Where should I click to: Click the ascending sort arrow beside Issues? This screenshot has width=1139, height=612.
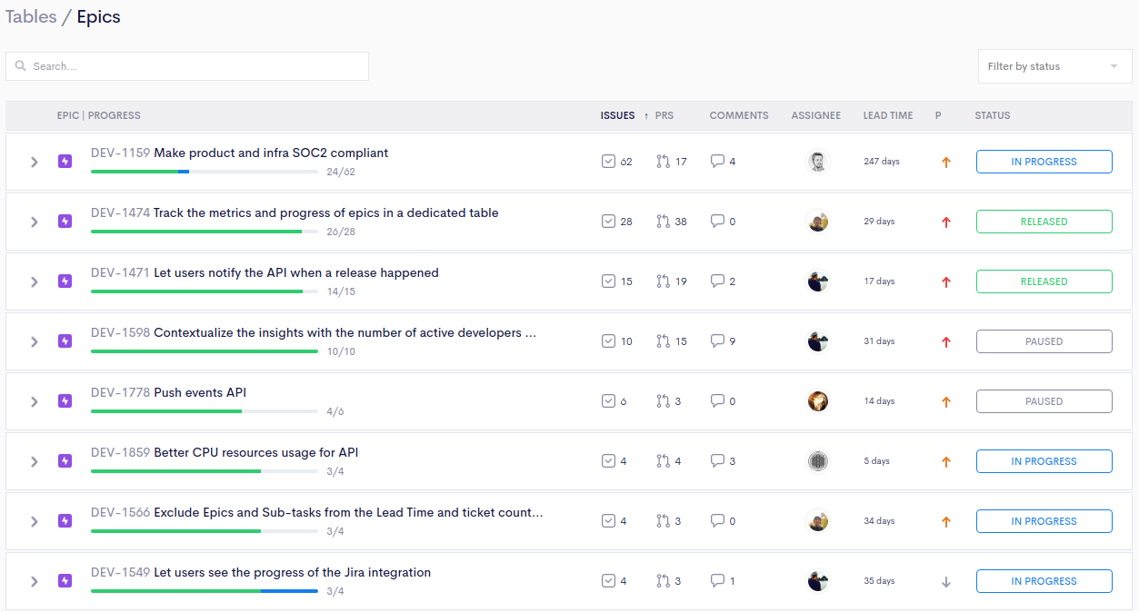[x=646, y=116]
